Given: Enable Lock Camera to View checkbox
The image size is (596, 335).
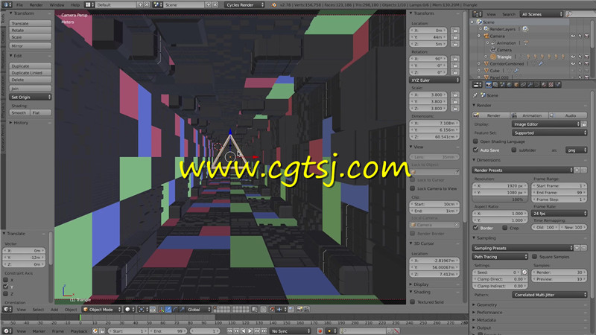Looking at the screenshot, I should click(413, 188).
